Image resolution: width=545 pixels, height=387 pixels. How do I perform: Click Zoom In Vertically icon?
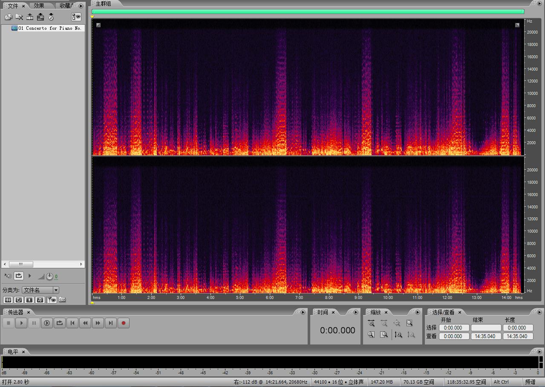point(398,335)
